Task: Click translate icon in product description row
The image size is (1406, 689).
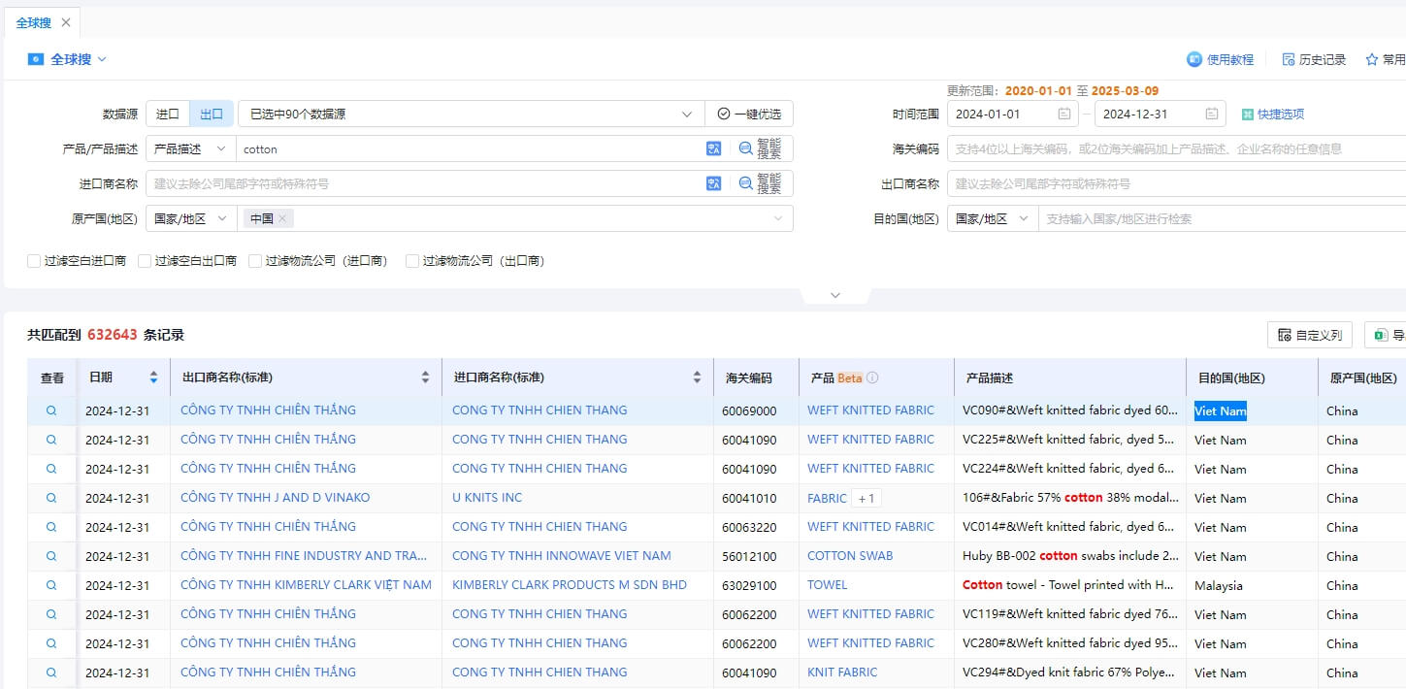Action: tap(714, 148)
